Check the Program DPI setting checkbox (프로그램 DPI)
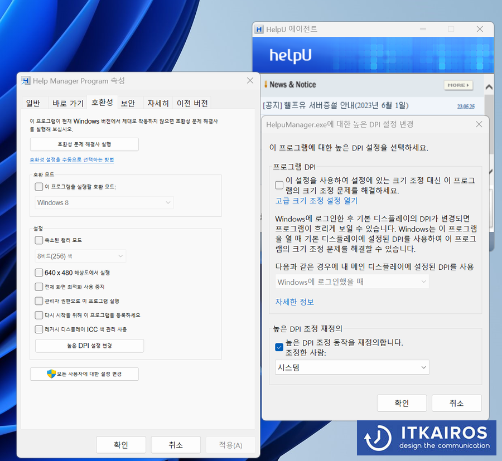The image size is (502, 461). (x=279, y=185)
